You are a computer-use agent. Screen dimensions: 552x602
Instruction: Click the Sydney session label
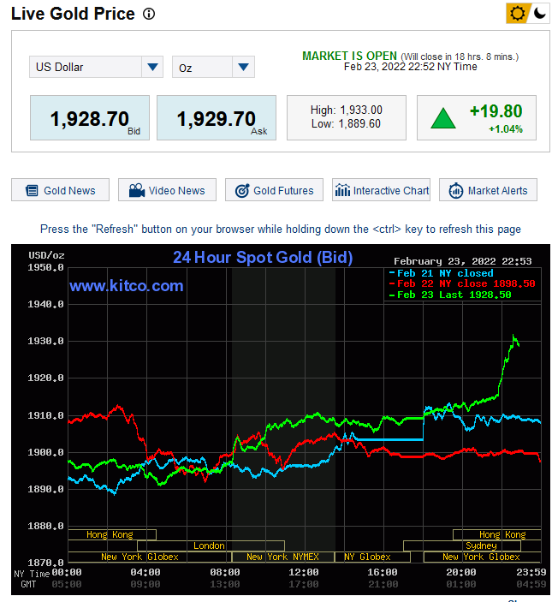[481, 545]
